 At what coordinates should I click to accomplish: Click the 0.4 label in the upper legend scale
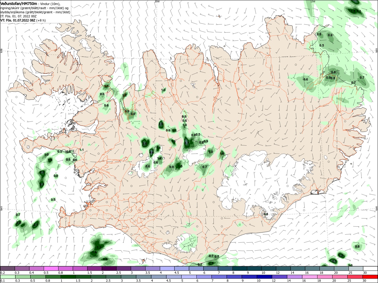(x=32, y=273)
